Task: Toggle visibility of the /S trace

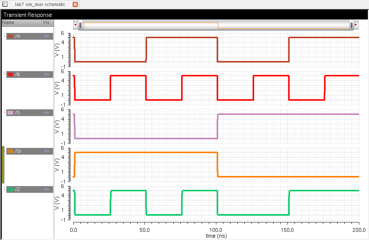Action: (x=46, y=113)
